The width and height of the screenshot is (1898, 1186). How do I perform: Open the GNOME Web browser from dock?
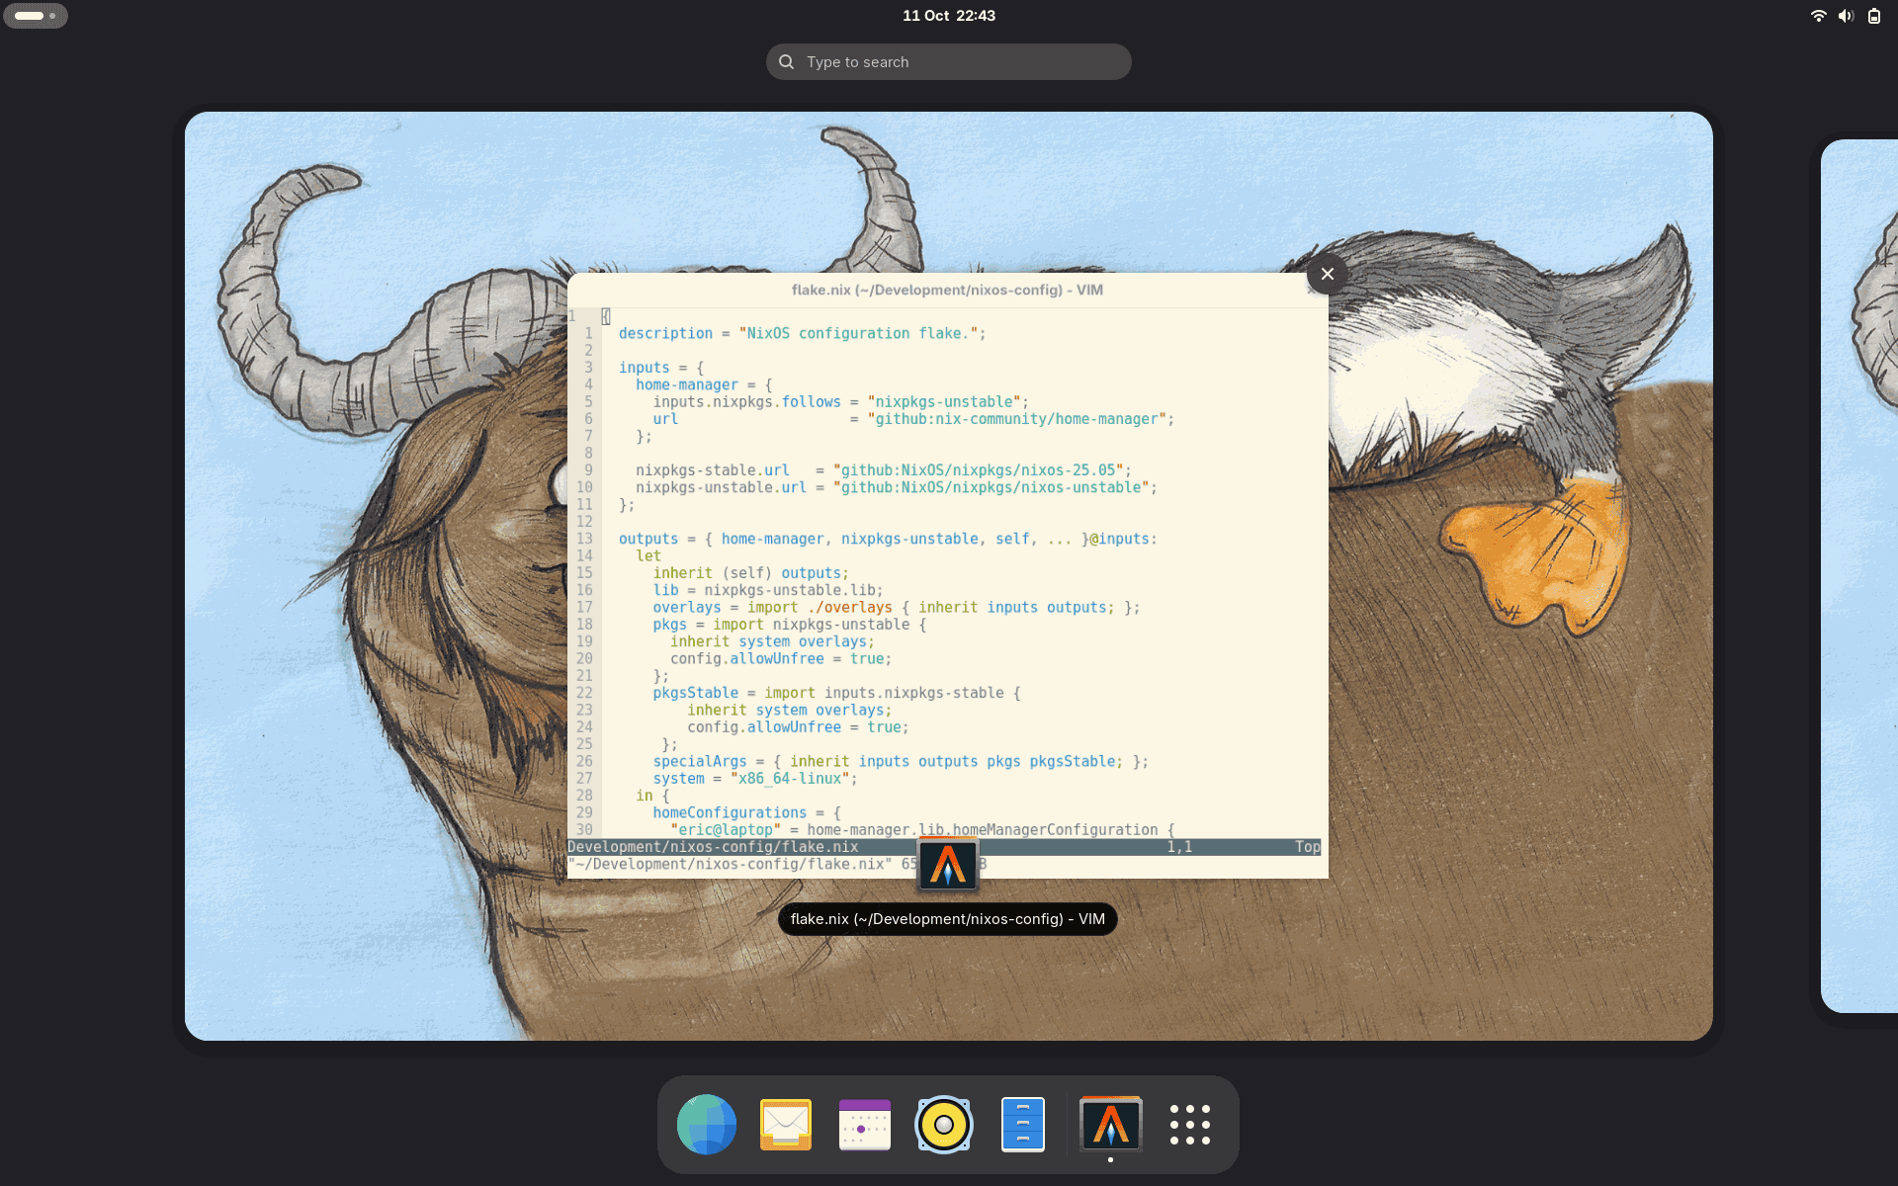(706, 1124)
